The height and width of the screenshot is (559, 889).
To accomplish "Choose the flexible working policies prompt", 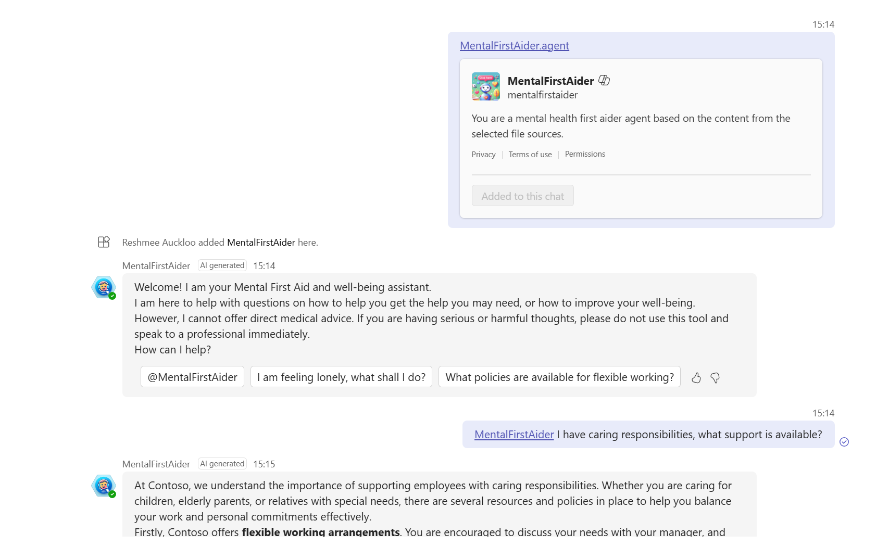I will click(559, 377).
